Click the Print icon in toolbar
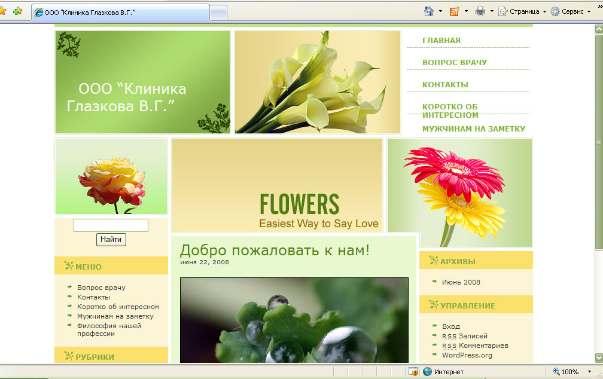The width and height of the screenshot is (603, 379). (480, 11)
